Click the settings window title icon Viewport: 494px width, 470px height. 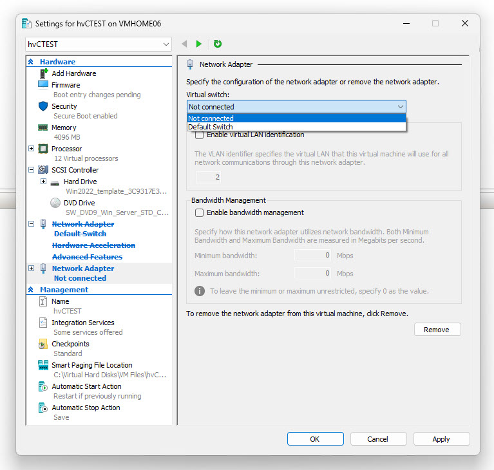pyautogui.click(x=26, y=24)
